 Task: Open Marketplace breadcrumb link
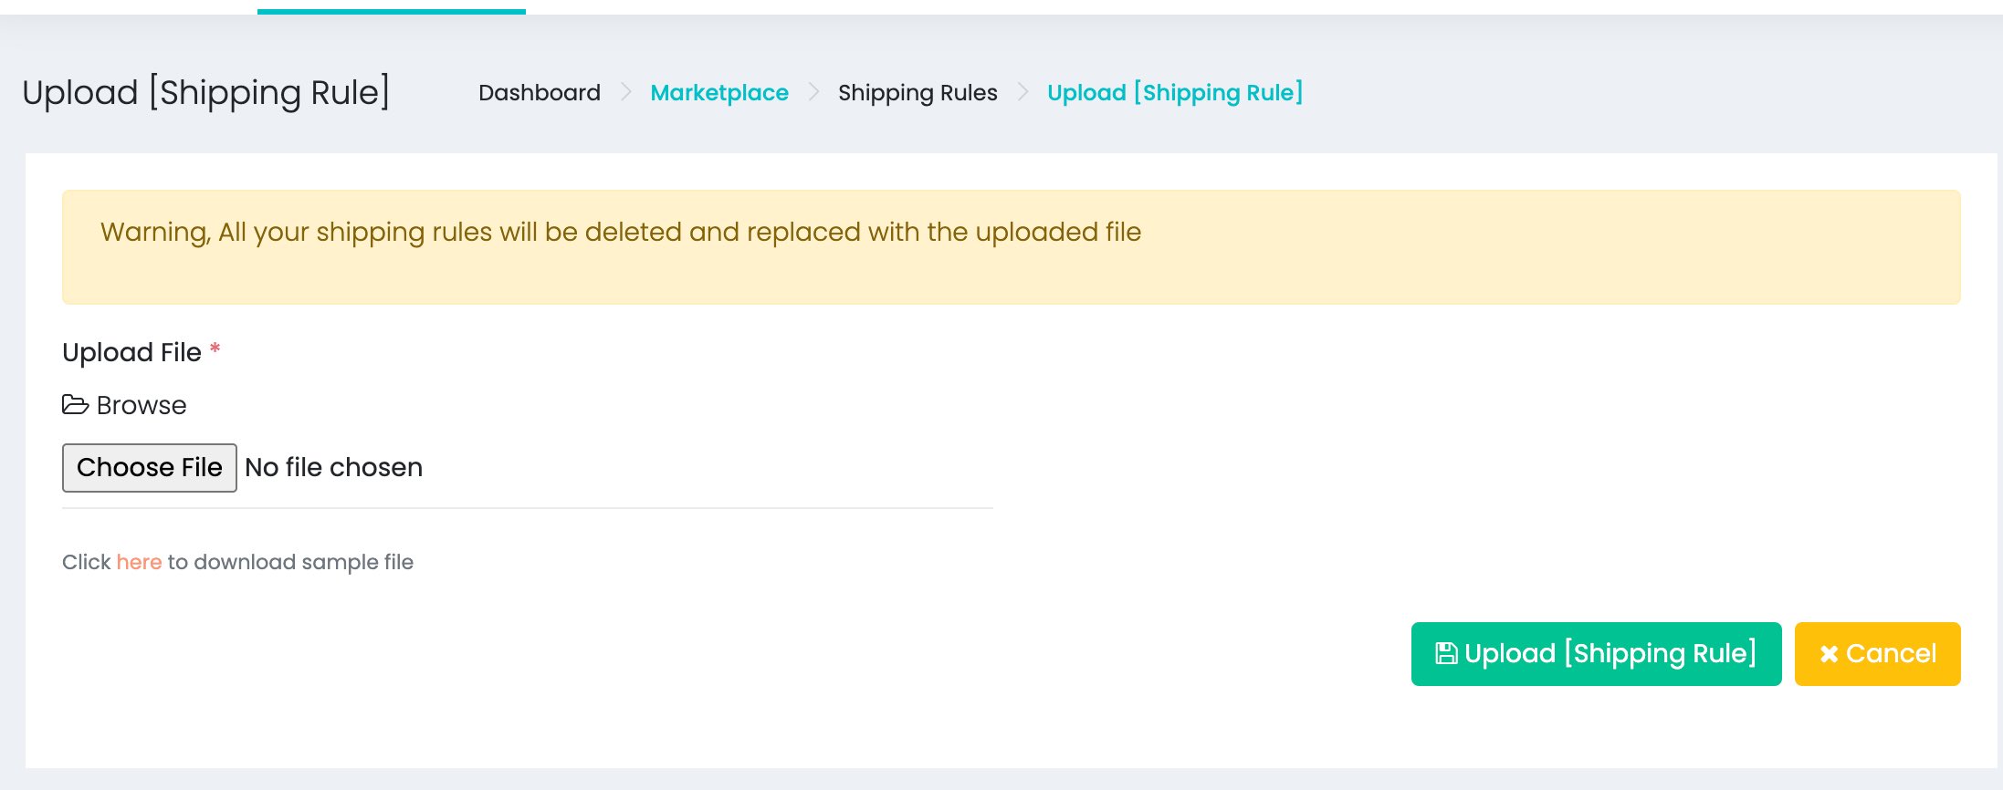(719, 93)
